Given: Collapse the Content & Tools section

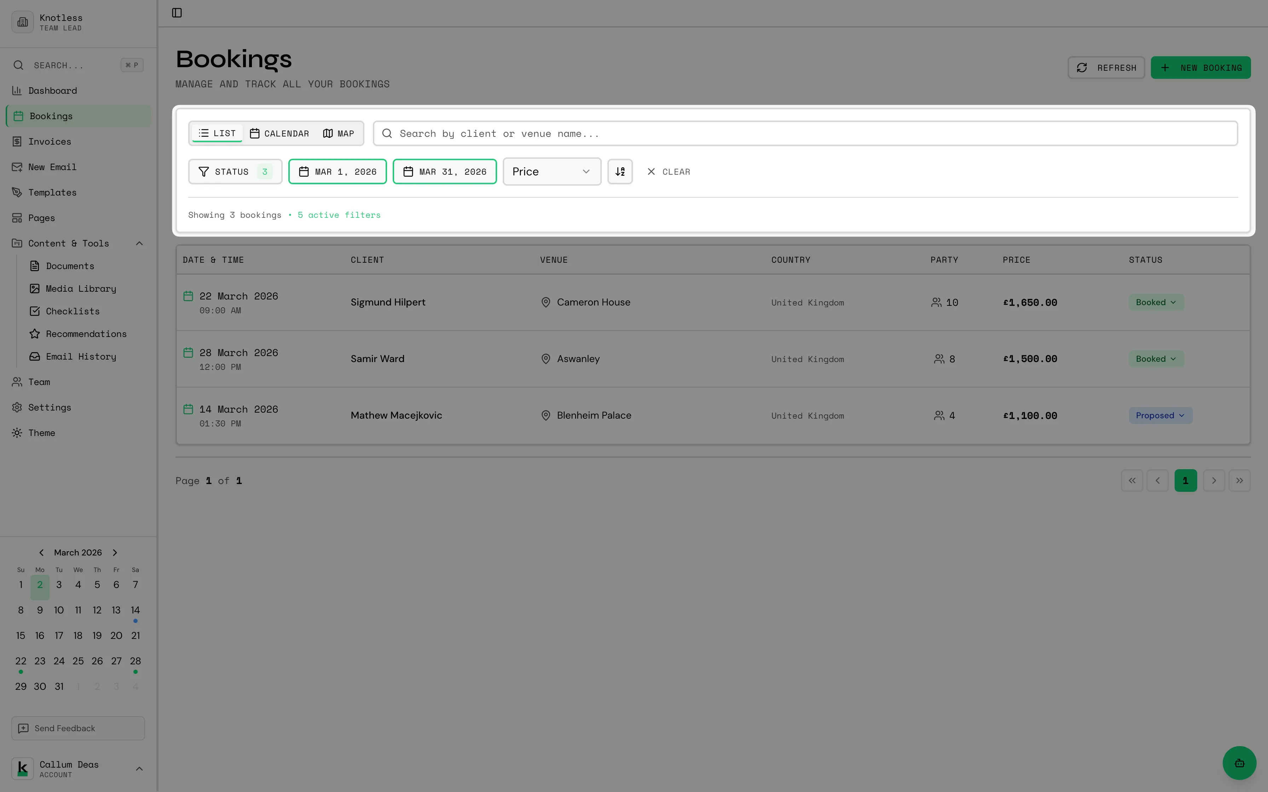Looking at the screenshot, I should (x=139, y=243).
